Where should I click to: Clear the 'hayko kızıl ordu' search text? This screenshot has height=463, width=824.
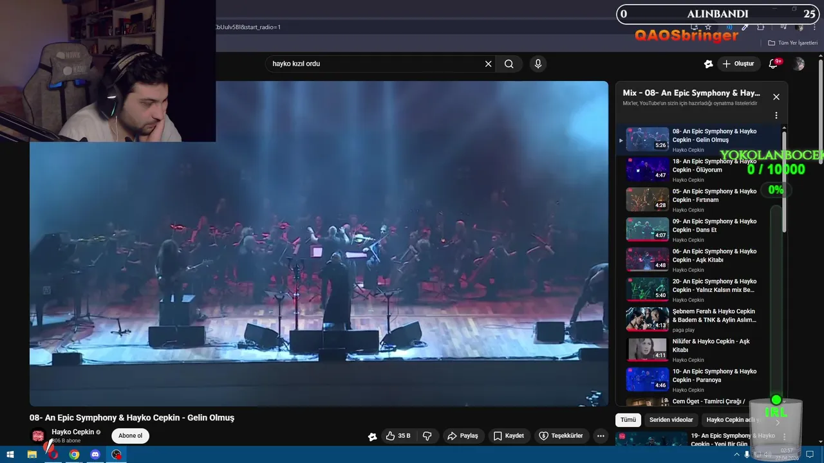pos(488,64)
